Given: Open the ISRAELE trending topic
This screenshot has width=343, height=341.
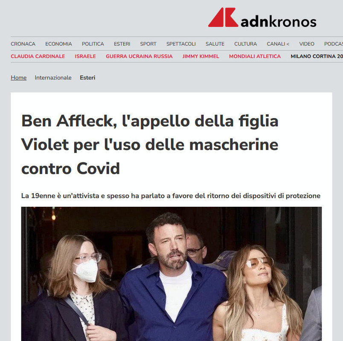Looking at the screenshot, I should click(x=85, y=56).
